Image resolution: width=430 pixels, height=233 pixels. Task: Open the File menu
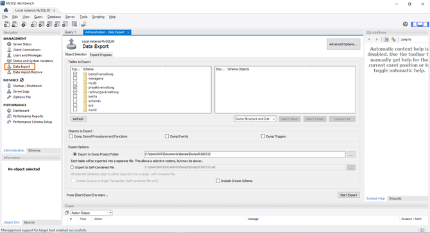[x=5, y=17]
